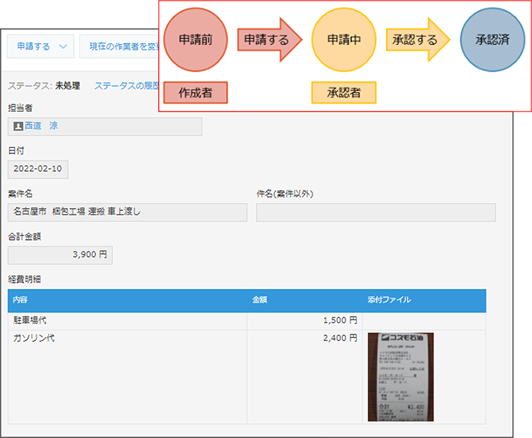Open the 申請する dropdown button
This screenshot has height=438, width=532.
coord(34,47)
